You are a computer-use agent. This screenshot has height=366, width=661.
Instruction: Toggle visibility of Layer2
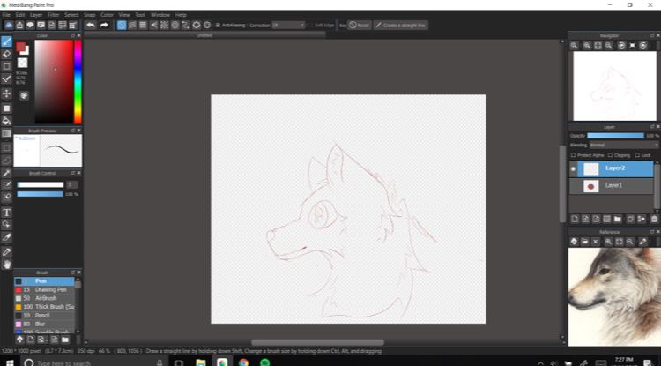pyautogui.click(x=573, y=168)
